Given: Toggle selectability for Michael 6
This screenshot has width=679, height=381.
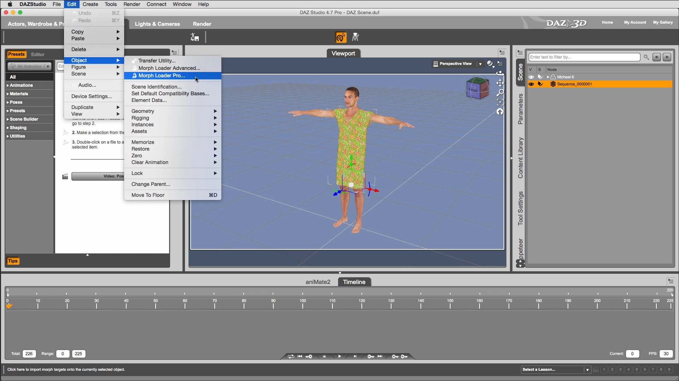Looking at the screenshot, I should (540, 77).
